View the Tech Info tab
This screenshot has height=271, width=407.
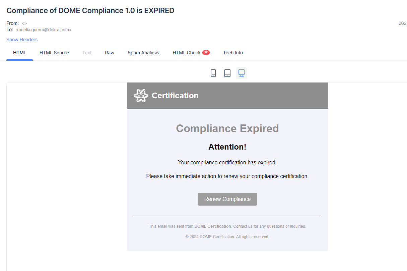233,53
